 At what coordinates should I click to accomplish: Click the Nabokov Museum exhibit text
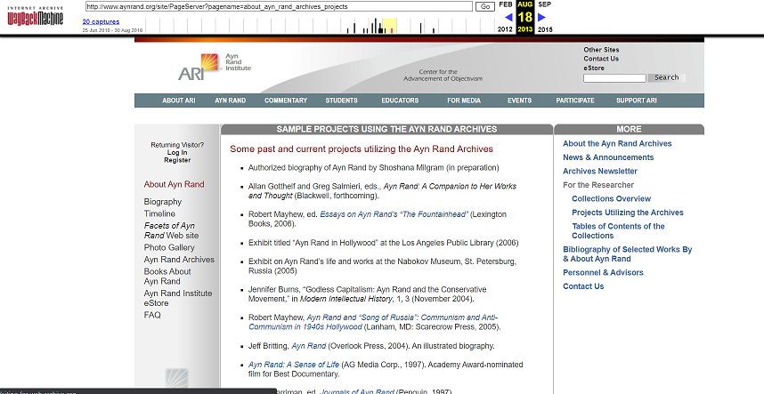tap(382, 266)
